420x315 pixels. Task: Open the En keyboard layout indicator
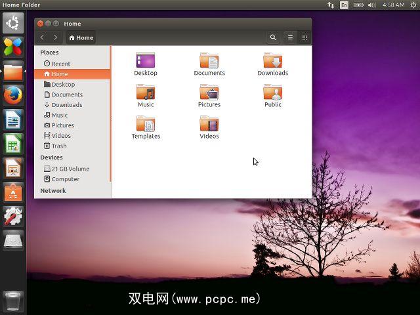344,5
